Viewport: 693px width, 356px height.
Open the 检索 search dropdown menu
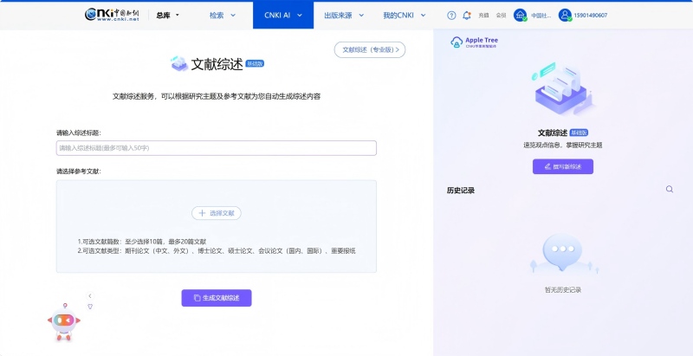click(x=221, y=16)
